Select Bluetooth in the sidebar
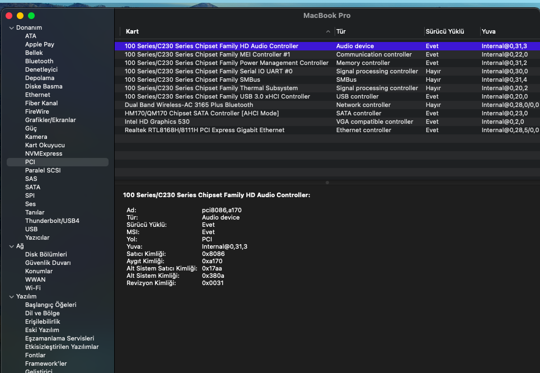The image size is (540, 373). [39, 61]
